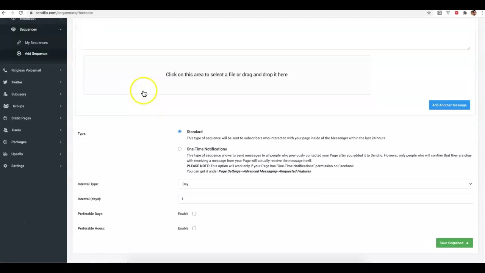Click the file upload drop area
This screenshot has height=273, width=485.
pos(227,75)
